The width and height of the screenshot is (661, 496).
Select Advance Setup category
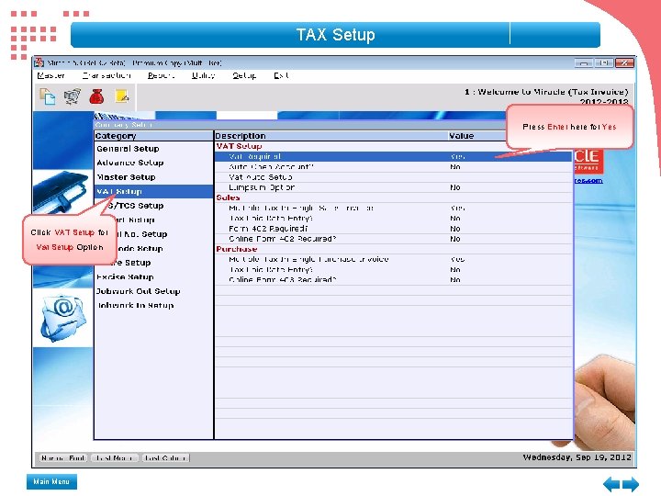pyautogui.click(x=154, y=163)
